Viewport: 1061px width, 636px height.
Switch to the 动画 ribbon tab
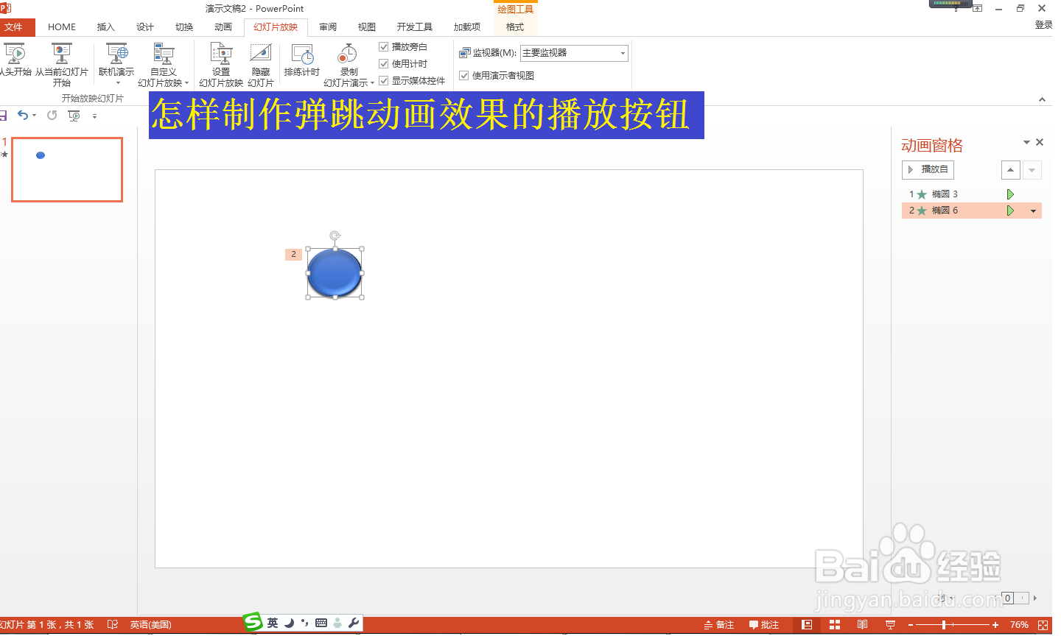click(223, 26)
